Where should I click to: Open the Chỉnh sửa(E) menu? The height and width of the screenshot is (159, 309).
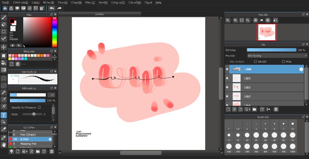tap(21, 2)
